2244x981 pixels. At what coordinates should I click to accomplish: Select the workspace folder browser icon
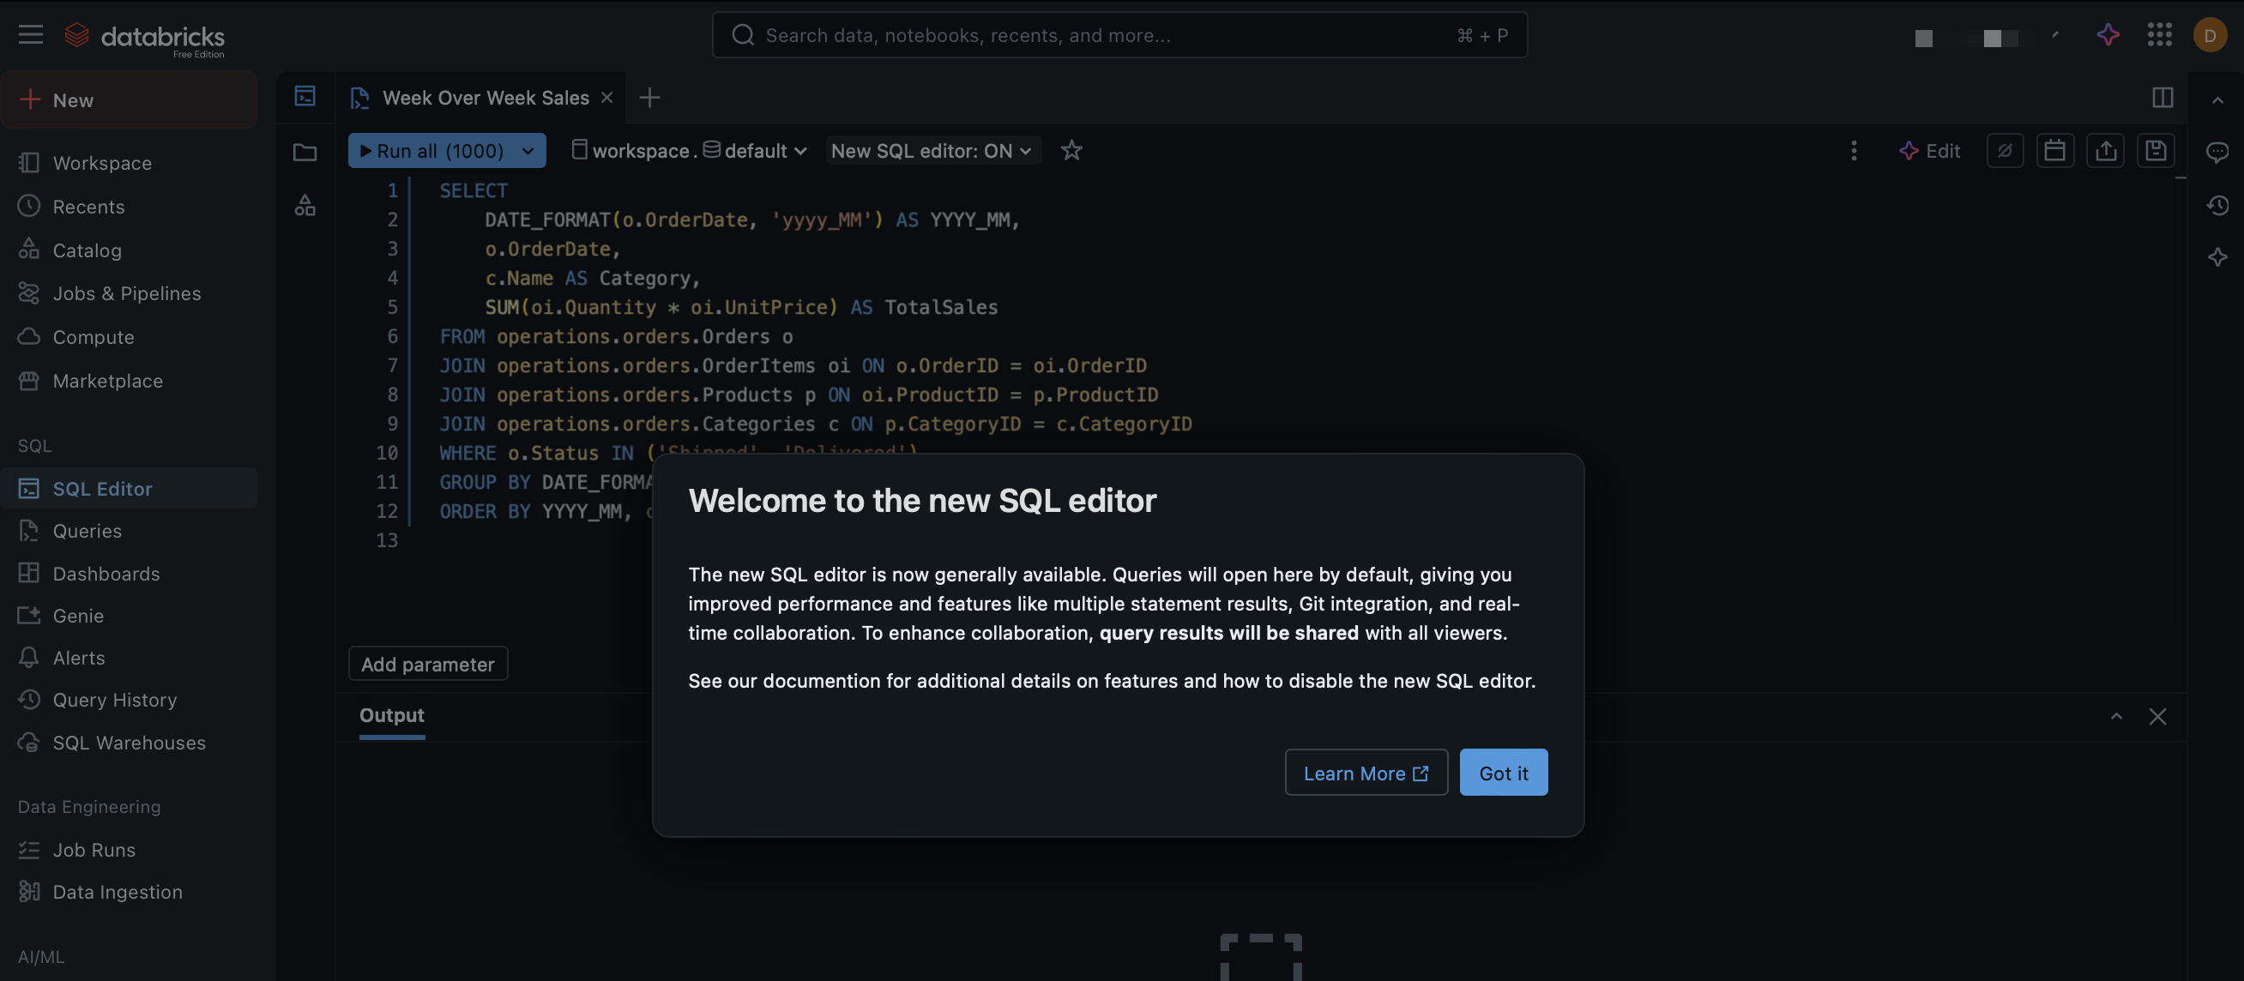point(305,151)
